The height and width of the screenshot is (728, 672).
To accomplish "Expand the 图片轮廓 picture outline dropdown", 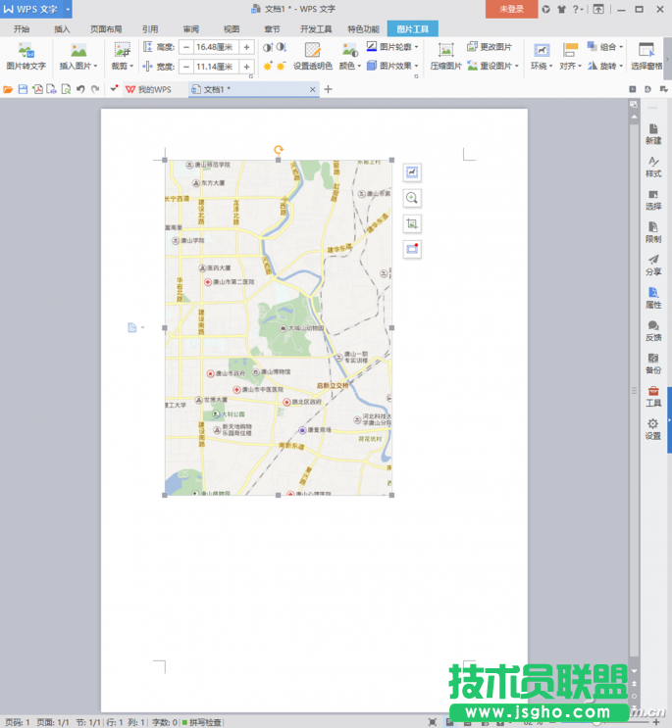I will (x=392, y=46).
